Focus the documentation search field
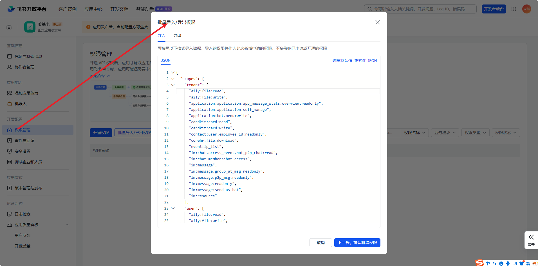The image size is (538, 266). (420, 9)
